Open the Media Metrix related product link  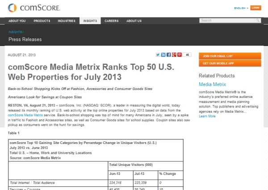(x=214, y=84)
